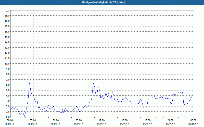Select the '5,0' y-axis tick label
Viewport: 204px width, 127px height.
coord(8,90)
